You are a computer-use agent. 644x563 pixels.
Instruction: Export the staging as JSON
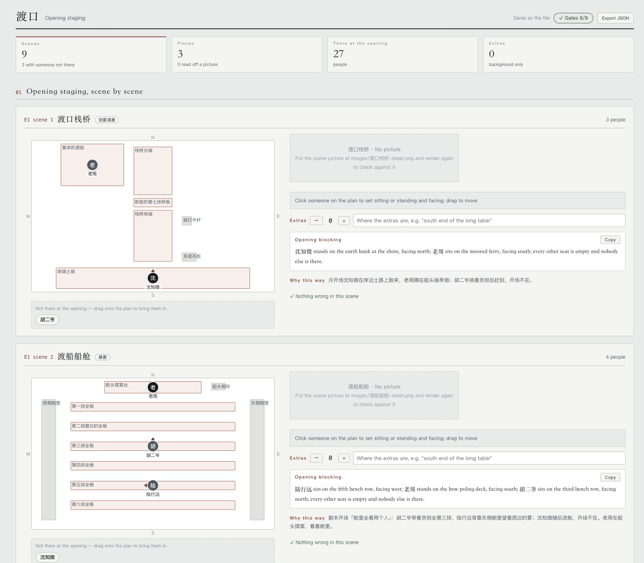[615, 18]
